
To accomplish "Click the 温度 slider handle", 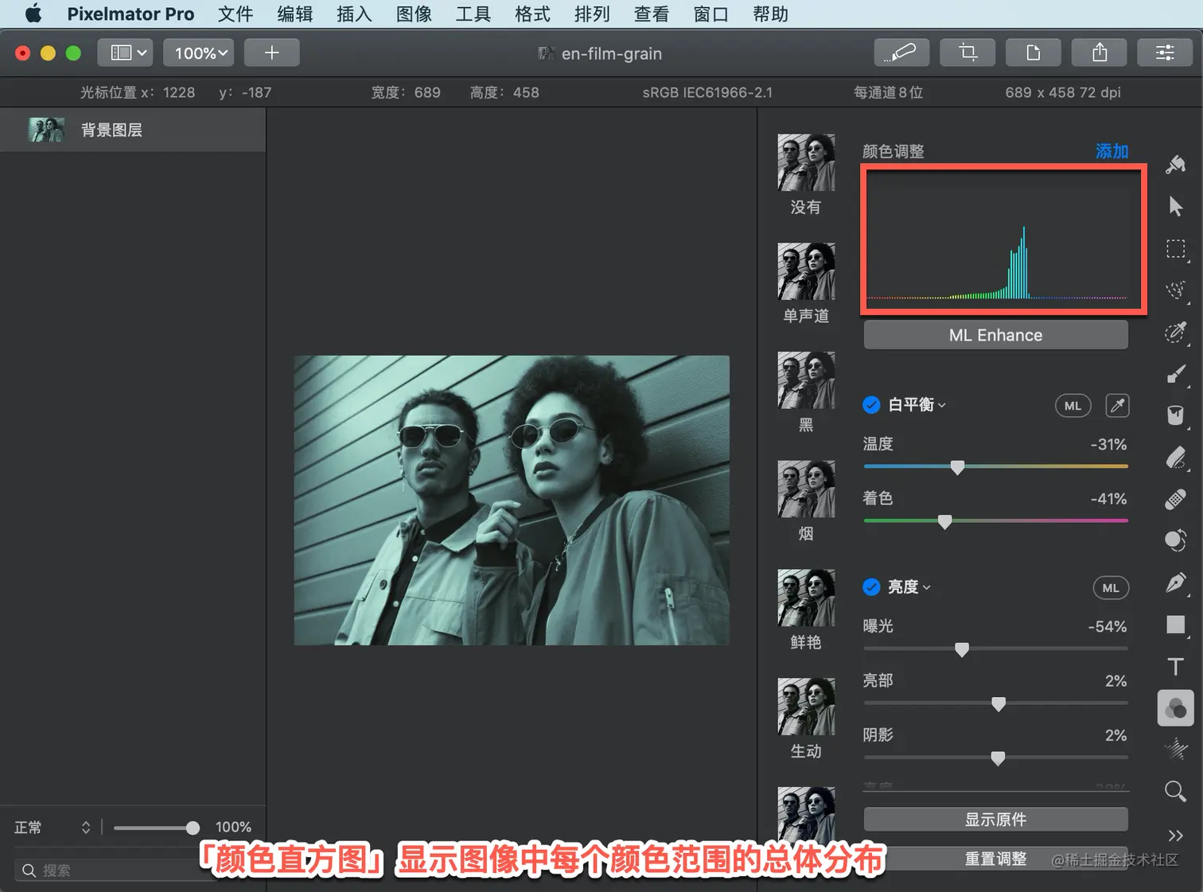I will [x=958, y=467].
